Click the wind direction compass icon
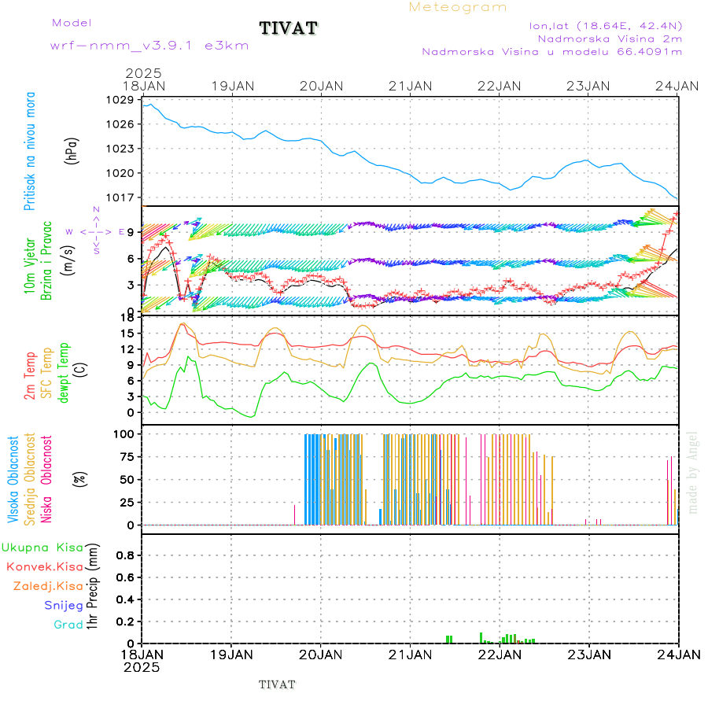 [96, 231]
